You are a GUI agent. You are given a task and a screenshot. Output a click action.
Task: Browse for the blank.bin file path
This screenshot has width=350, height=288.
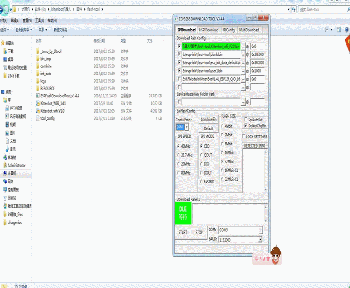243,54
